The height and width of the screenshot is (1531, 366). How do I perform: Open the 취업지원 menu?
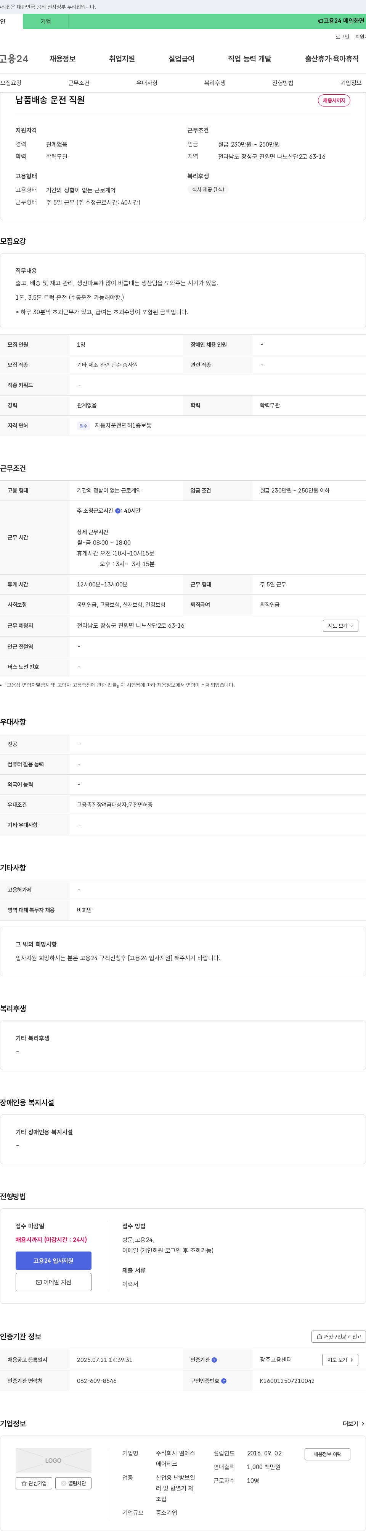coord(122,59)
